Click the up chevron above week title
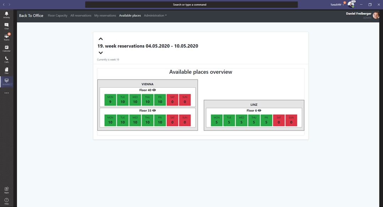The height and width of the screenshot is (207, 383). [100, 39]
